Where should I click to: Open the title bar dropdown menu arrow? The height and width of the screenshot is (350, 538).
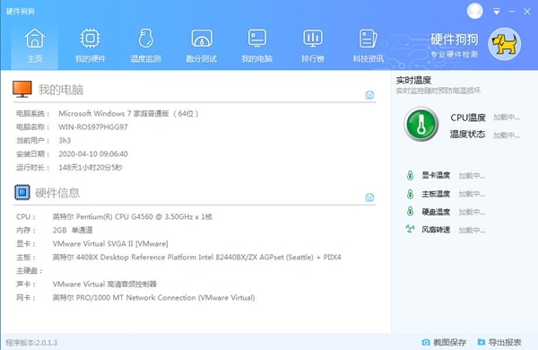[496, 12]
